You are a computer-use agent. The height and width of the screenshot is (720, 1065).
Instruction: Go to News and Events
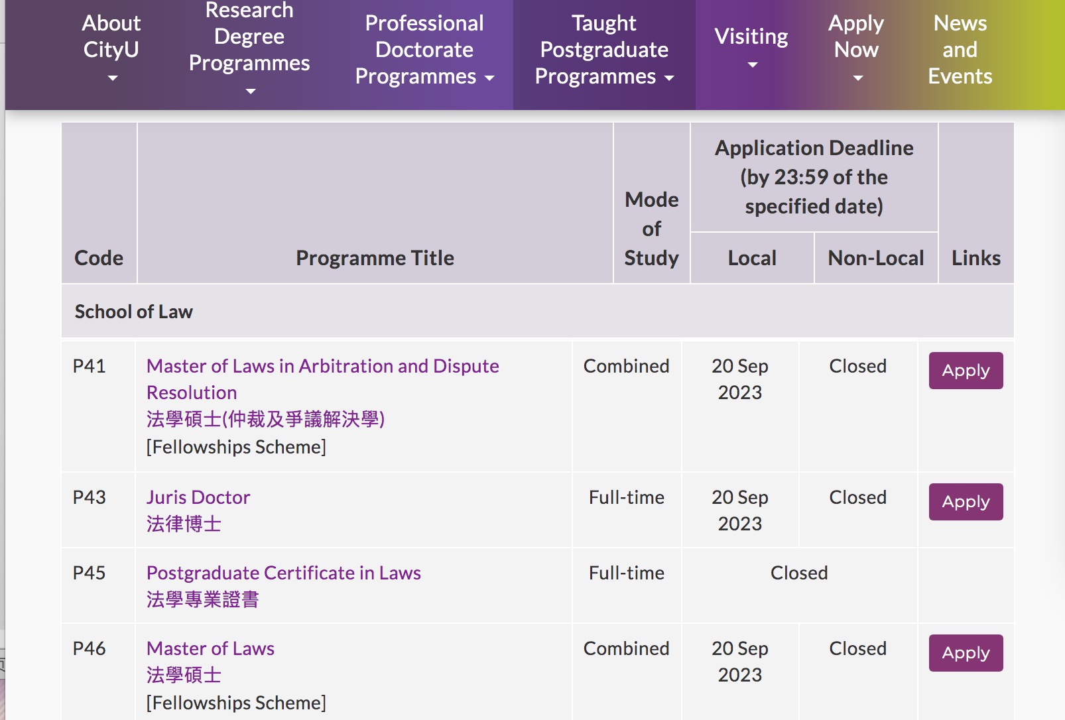pos(960,50)
